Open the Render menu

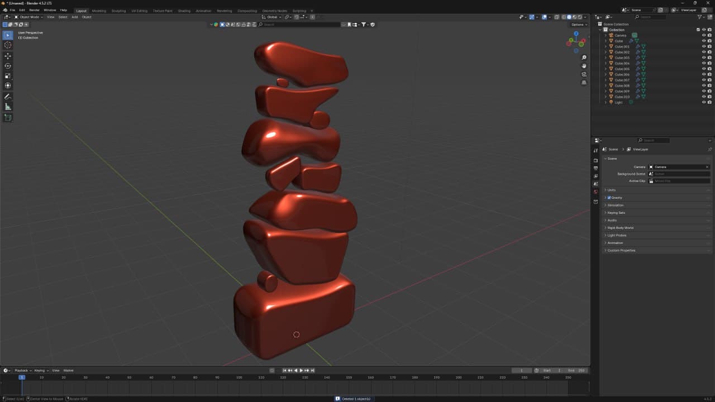click(34, 10)
